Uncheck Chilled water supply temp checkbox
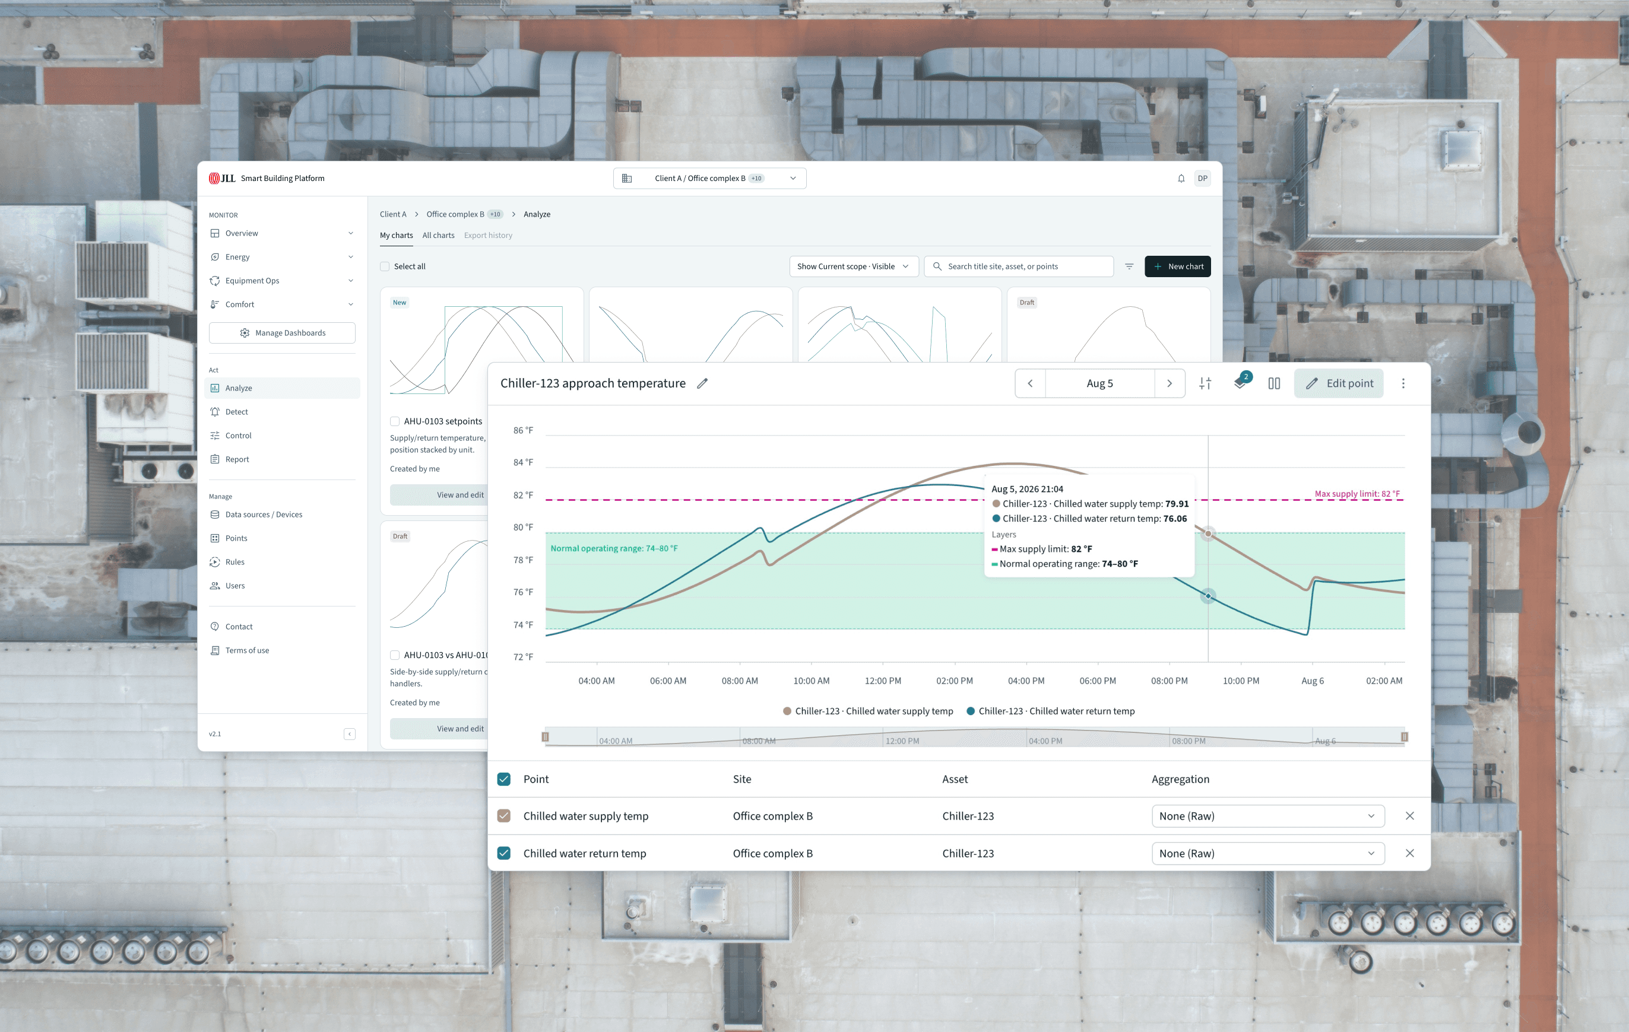The height and width of the screenshot is (1032, 1629). [x=504, y=815]
